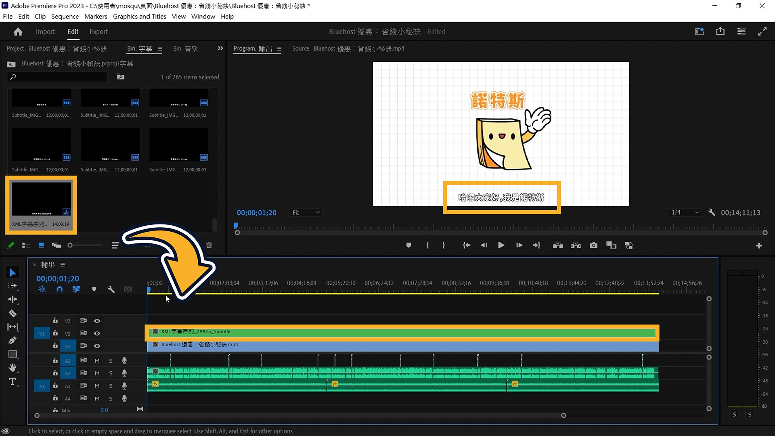The width and height of the screenshot is (775, 436).
Task: Toggle lock on V3 track
Action: coord(55,321)
